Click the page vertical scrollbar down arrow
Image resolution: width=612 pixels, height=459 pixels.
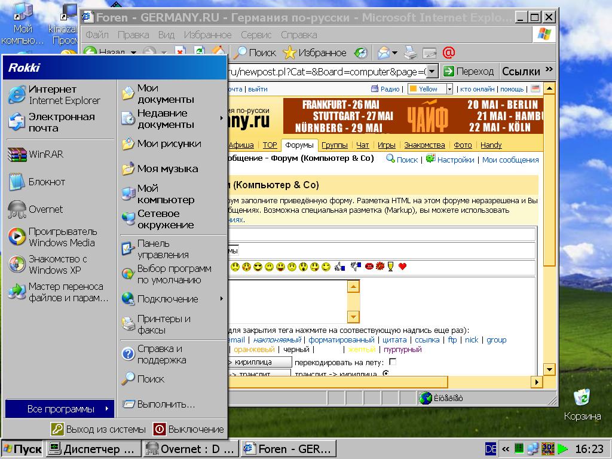[x=549, y=369]
